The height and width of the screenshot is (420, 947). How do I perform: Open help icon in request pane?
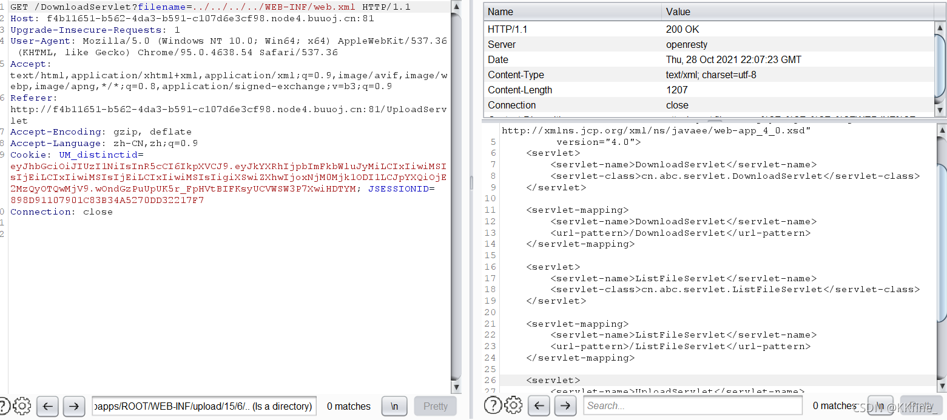coord(4,406)
